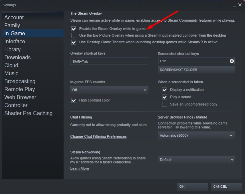
Task: Switch to Downloads settings
Action: [17, 57]
